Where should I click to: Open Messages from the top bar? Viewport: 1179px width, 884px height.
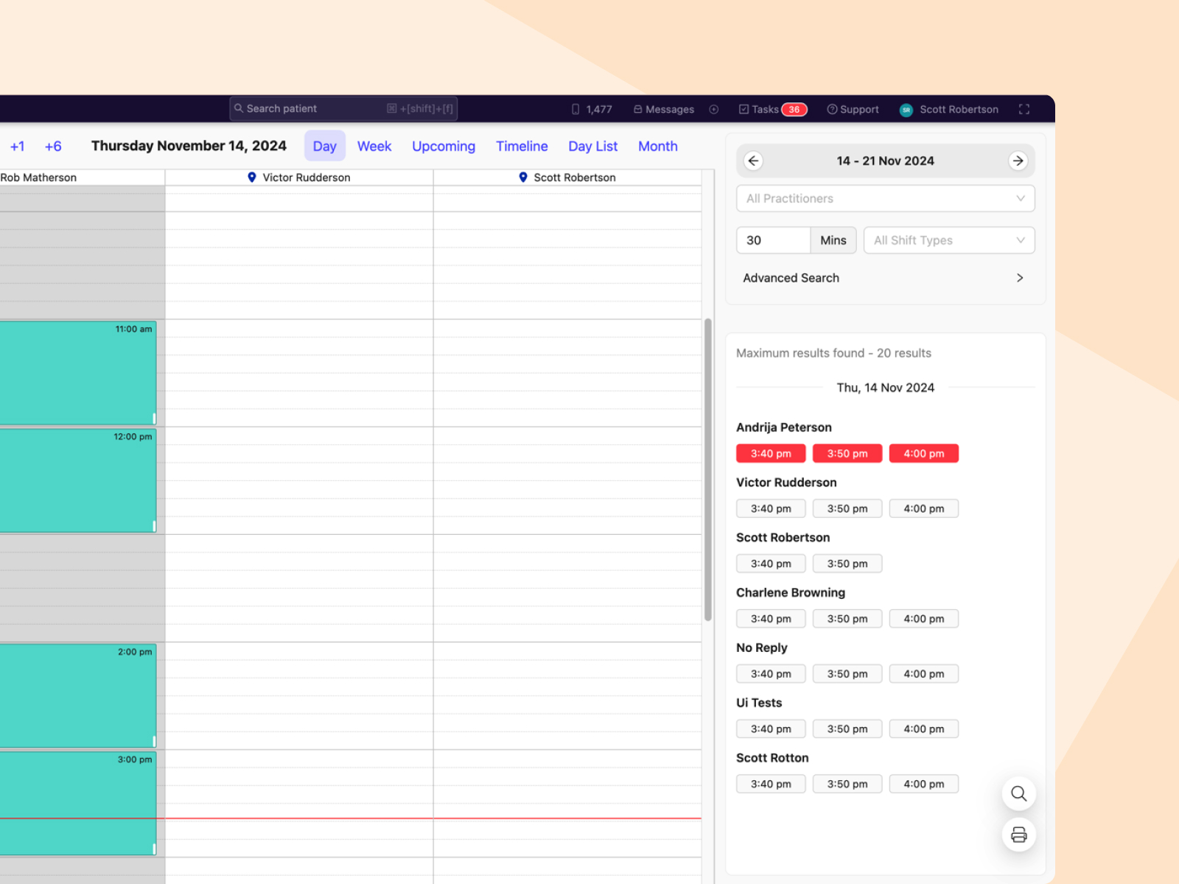point(664,109)
